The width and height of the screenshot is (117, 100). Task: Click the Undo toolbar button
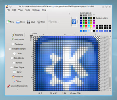click(x=53, y=22)
